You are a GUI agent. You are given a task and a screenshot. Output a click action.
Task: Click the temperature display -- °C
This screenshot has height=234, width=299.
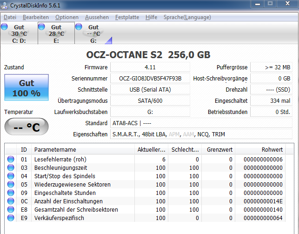(x=27, y=127)
